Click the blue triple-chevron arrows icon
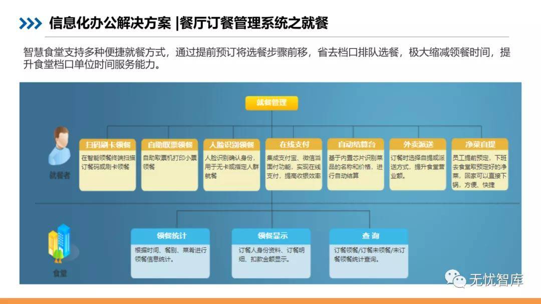 pos(31,23)
